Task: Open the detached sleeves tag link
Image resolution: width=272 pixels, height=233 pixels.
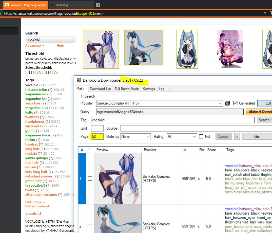Action: point(39,176)
